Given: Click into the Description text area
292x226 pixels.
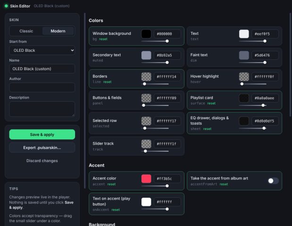Looking at the screenshot, I should (42, 109).
